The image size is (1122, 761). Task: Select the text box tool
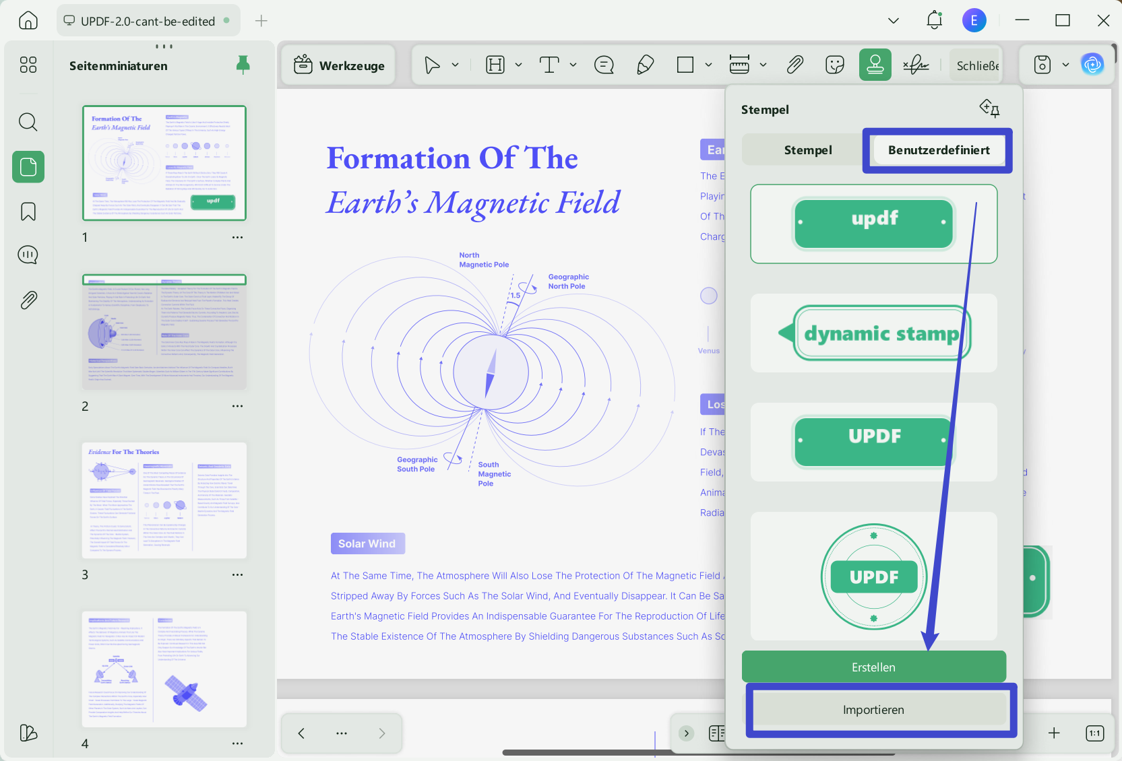[549, 65]
